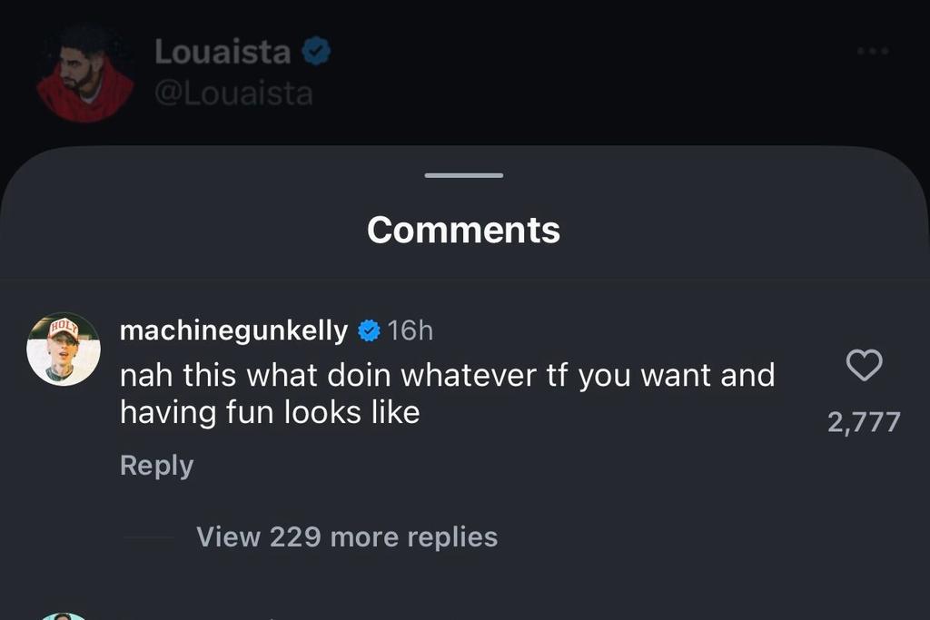Like machinegunkelly's comment via the heart icon
The width and height of the screenshot is (930, 620).
[x=864, y=365]
